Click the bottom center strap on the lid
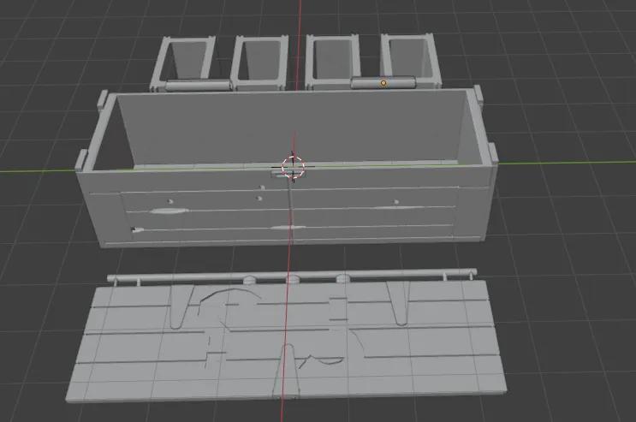The image size is (636, 422). tap(287, 370)
